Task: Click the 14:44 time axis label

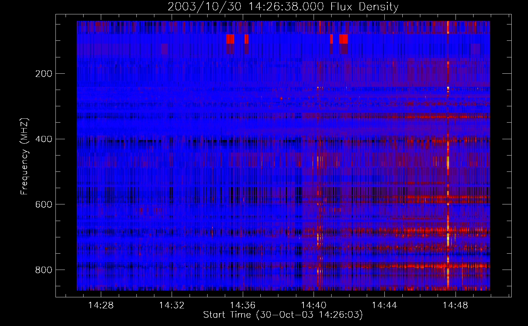Action: pos(384,305)
